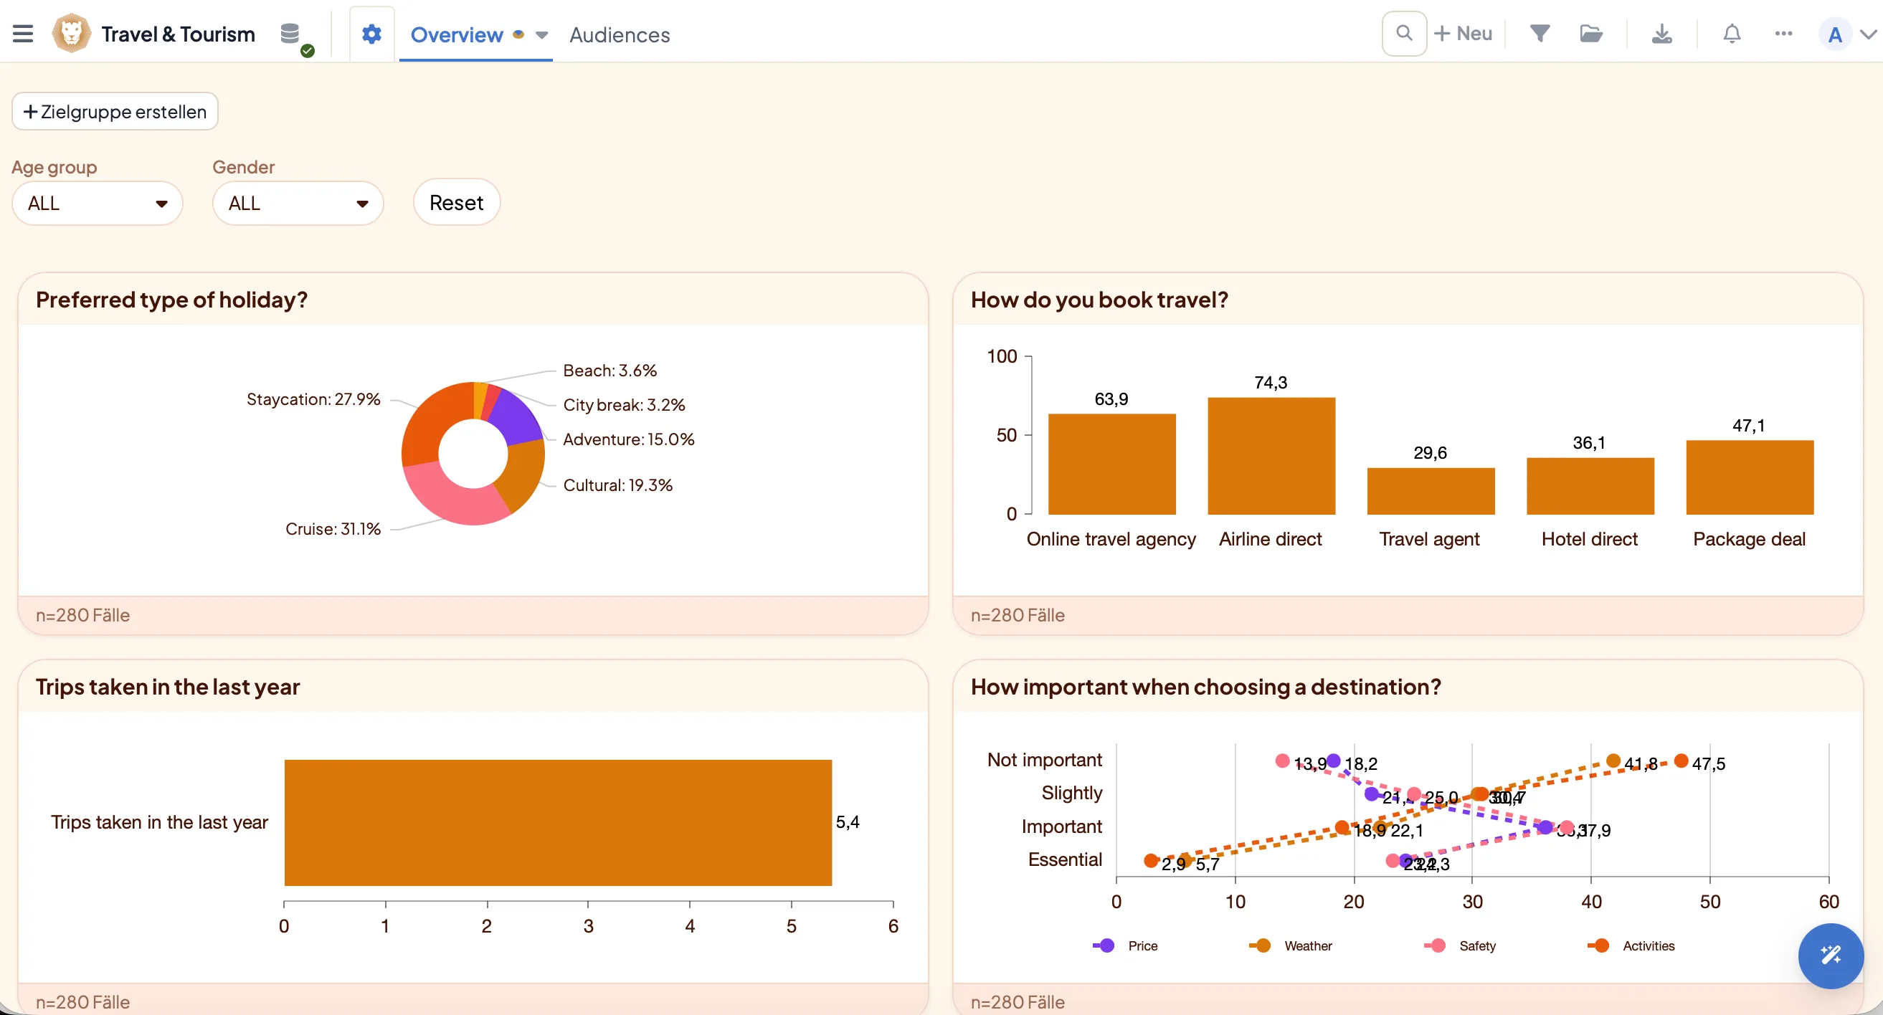
Task: Open the filter funnel icon
Action: click(x=1540, y=34)
